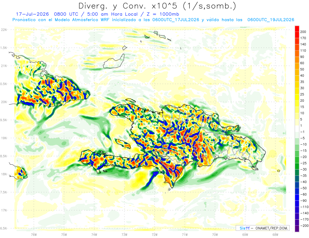The height and width of the screenshot is (238, 309).
Task: Click the colorbar value -15 label
Action: click(304, 150)
